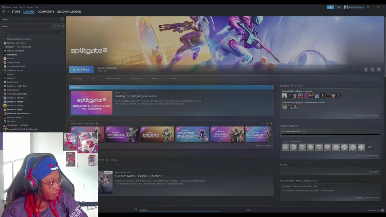Toggle the recent activity clock filter
The height and width of the screenshot is (217, 386).
click(x=59, y=26)
